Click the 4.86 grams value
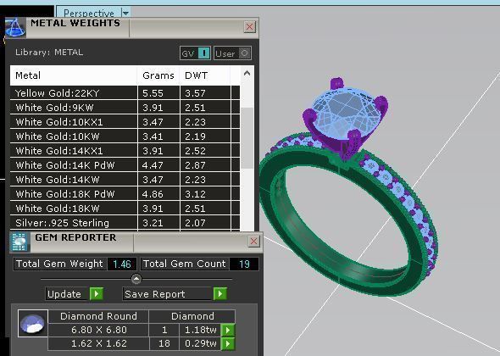 [x=153, y=194]
